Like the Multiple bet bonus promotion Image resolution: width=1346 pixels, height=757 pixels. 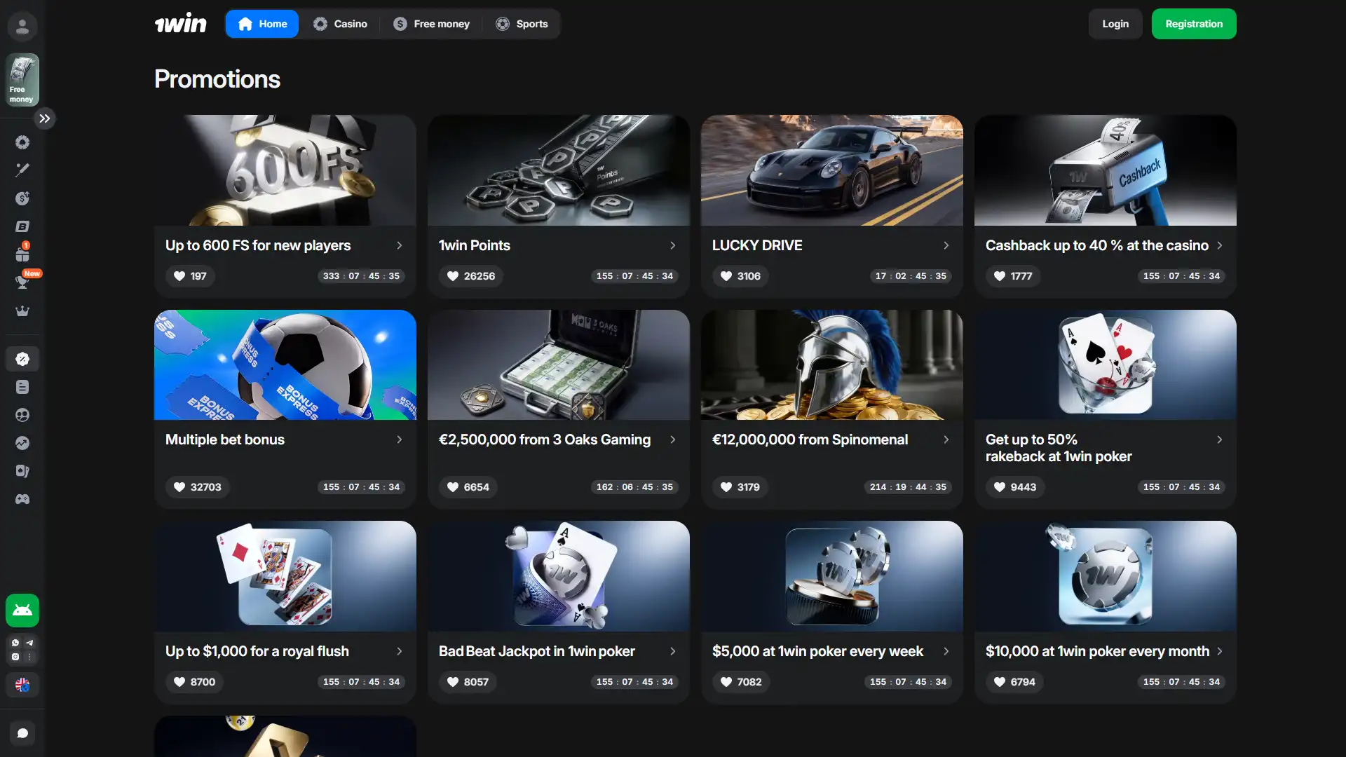pyautogui.click(x=198, y=487)
